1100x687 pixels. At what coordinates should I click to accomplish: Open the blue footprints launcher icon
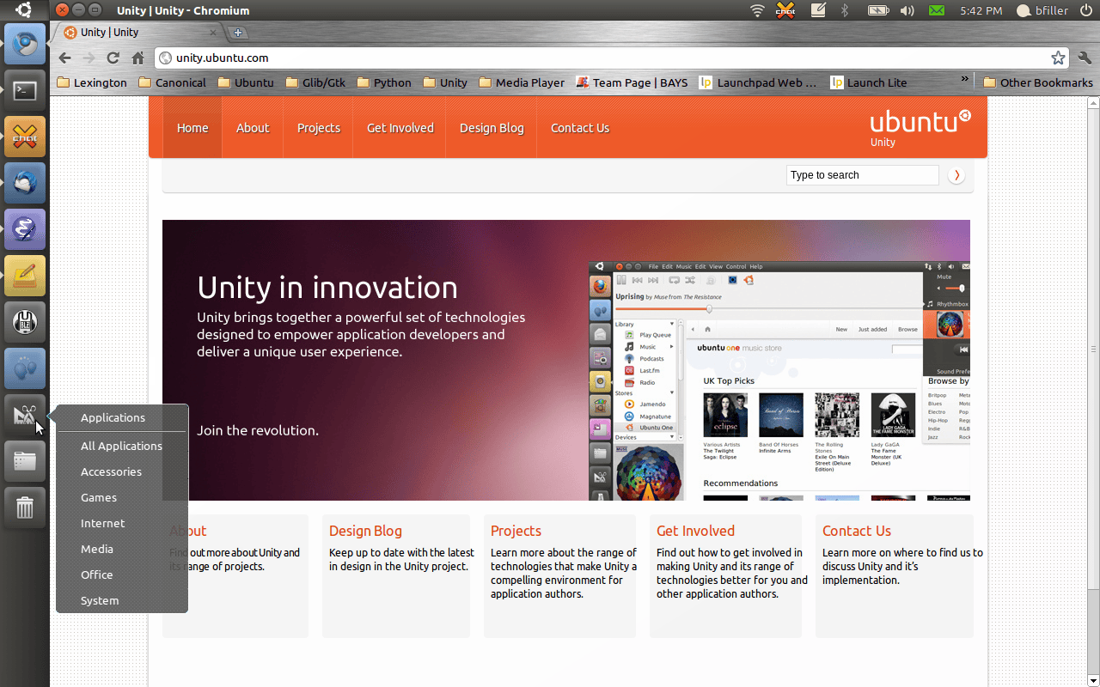25,368
